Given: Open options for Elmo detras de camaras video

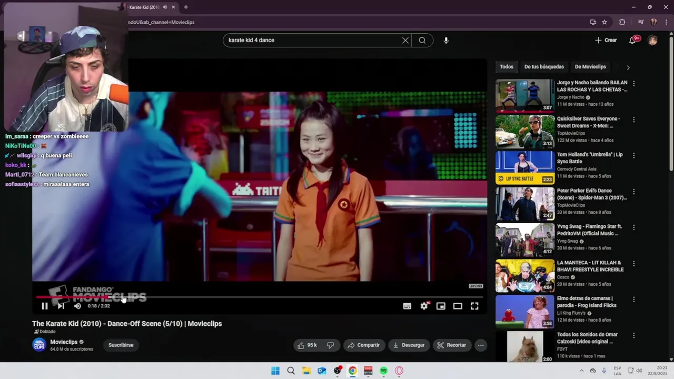Looking at the screenshot, I should (x=634, y=299).
